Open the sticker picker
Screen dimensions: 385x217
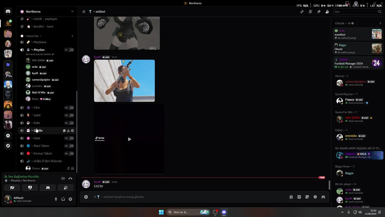coord(307,197)
